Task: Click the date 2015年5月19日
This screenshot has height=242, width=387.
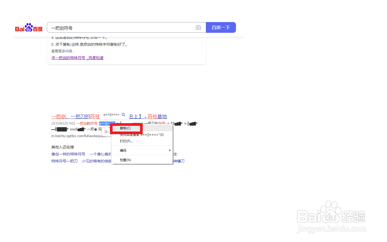Action: [x=63, y=124]
